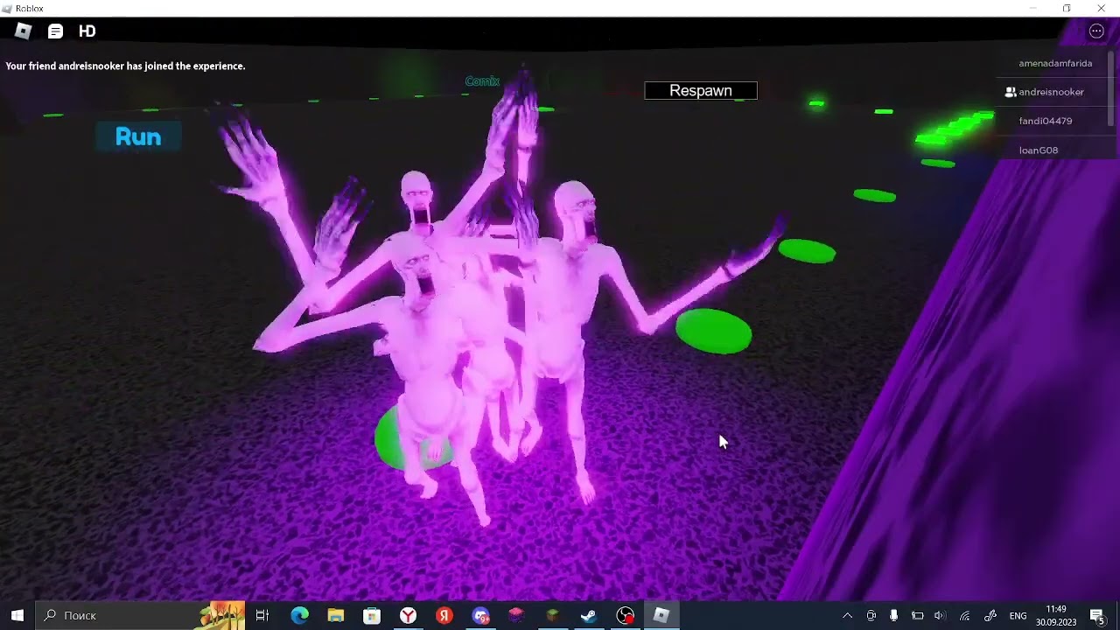The image size is (1120, 630).
Task: Click the Respawn button
Action: (701, 91)
